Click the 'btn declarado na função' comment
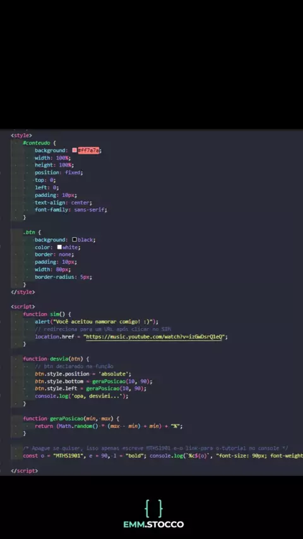The height and width of the screenshot is (539, 303). point(74,367)
